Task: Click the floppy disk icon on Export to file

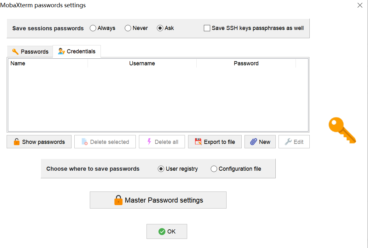Action: (x=198, y=142)
